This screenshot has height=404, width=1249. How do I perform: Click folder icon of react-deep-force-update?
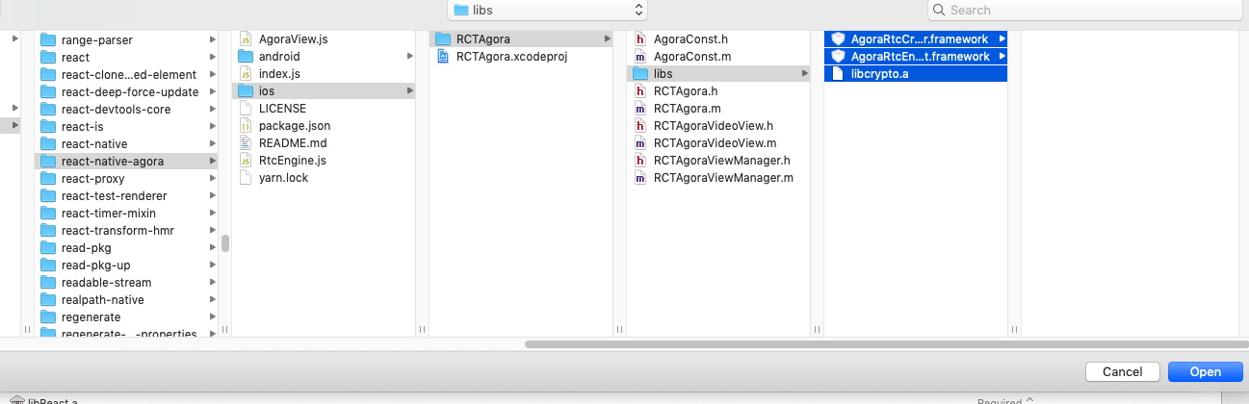pos(48,92)
